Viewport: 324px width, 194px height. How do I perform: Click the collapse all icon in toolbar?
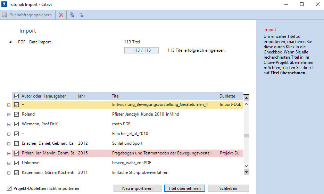tap(81, 15)
